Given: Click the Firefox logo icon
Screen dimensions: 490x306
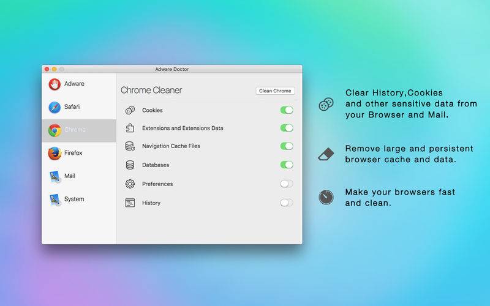Looking at the screenshot, I should tap(55, 154).
